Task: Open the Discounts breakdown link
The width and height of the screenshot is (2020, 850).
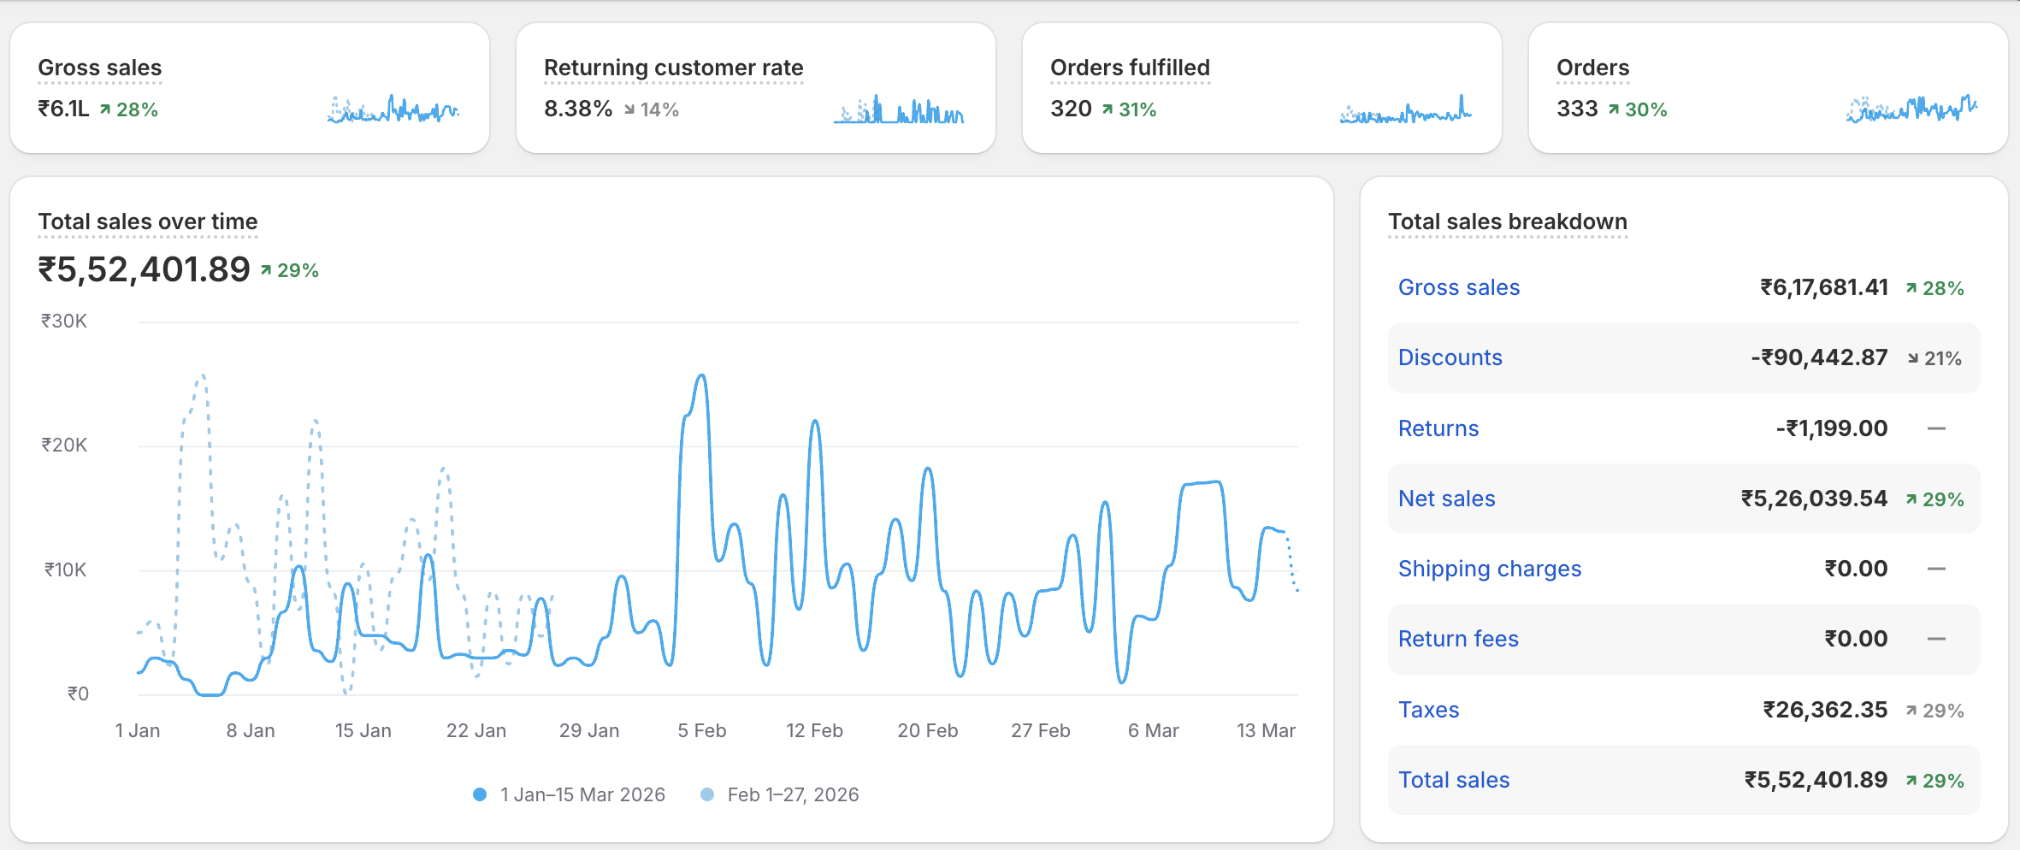Action: click(x=1450, y=357)
